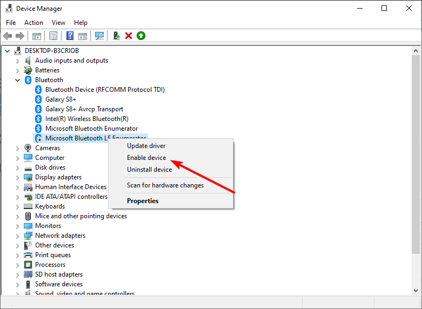Image resolution: width=422 pixels, height=309 pixels.
Task: Click the Audio inputs and outputs speaker icon
Action: [x=28, y=61]
